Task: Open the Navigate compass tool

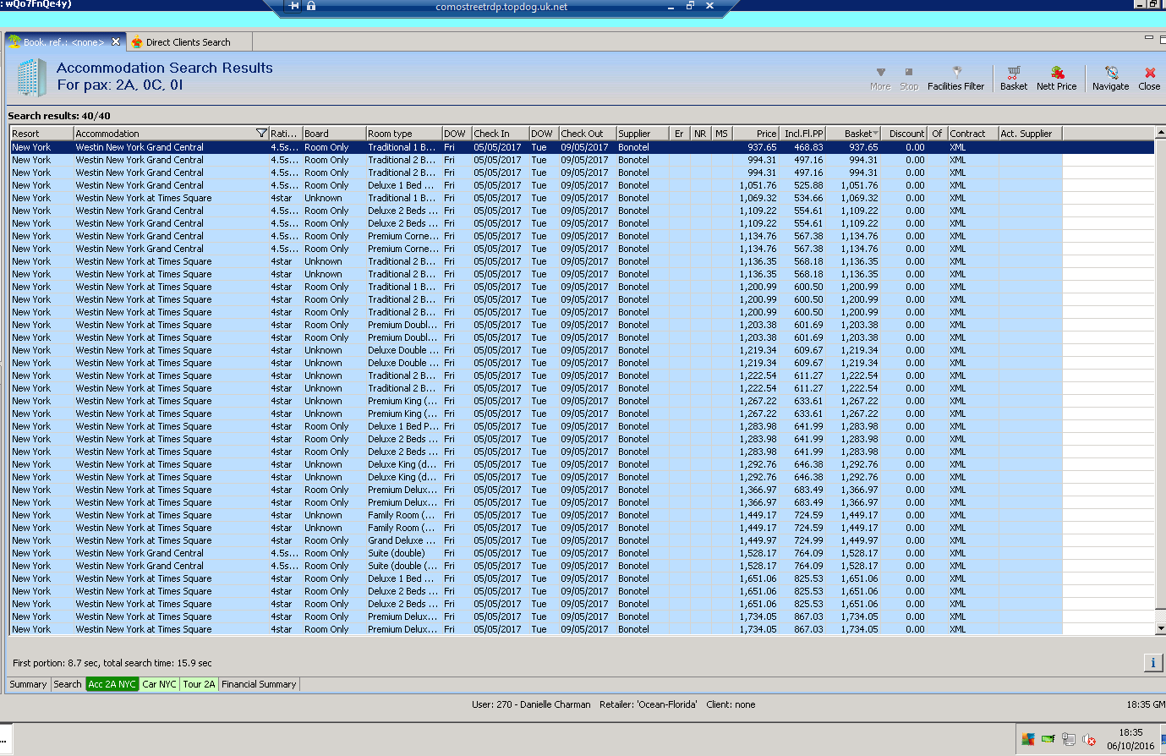Action: click(1110, 79)
